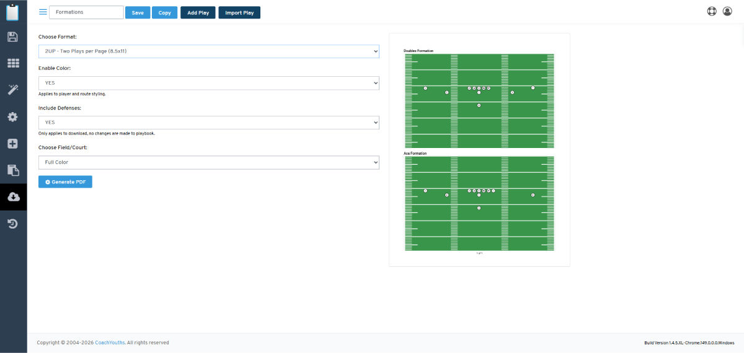Click the Save button
Image resolution: width=744 pixels, height=353 pixels.
(x=138, y=12)
